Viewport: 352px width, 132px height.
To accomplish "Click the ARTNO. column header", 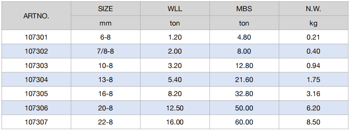I will click(x=36, y=16).
